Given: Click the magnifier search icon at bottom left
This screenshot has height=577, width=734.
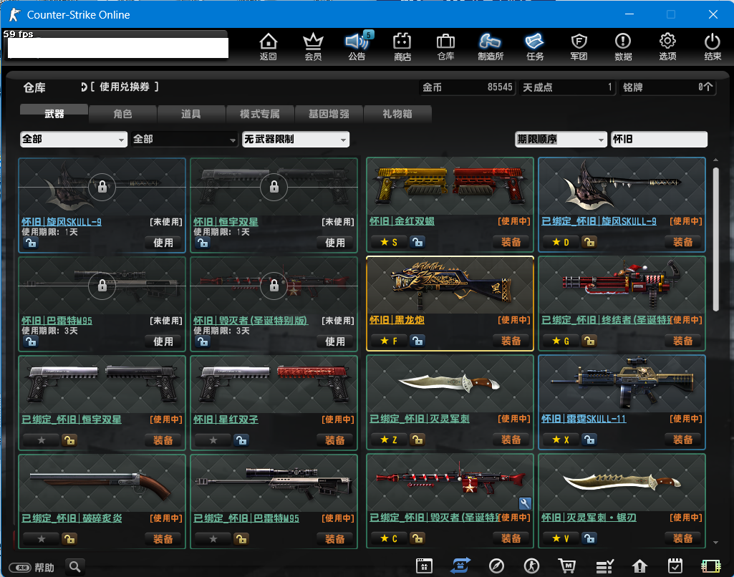Looking at the screenshot, I should [75, 567].
